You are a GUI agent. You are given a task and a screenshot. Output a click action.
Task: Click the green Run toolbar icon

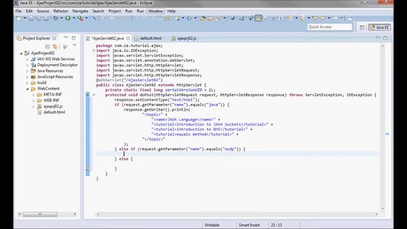[x=68, y=18]
